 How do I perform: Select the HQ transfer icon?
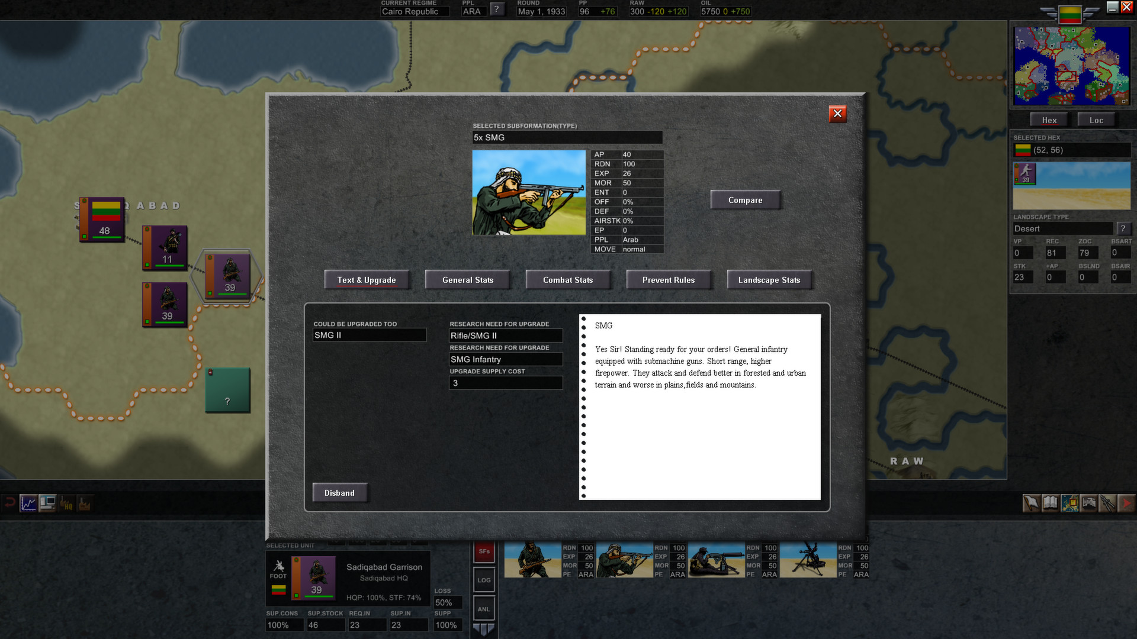tap(66, 504)
